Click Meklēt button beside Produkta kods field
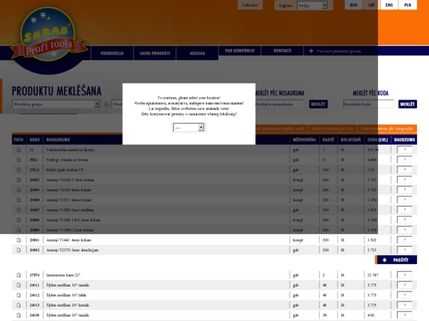 click(408, 104)
